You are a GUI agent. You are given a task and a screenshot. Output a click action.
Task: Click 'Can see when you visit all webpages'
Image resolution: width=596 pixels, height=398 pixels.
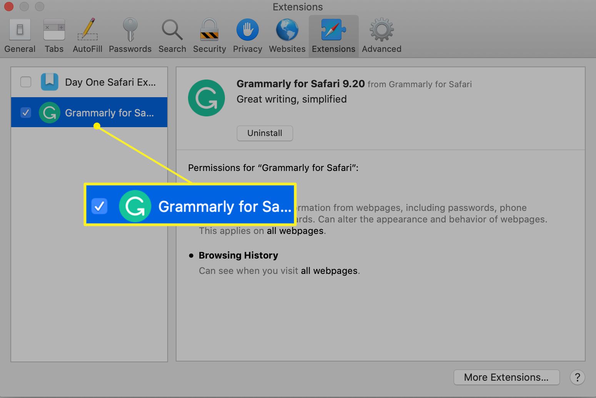click(x=279, y=271)
